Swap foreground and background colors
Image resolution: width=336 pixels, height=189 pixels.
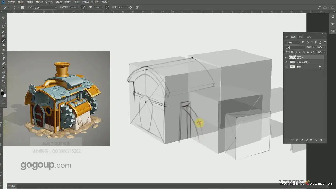point(5,90)
